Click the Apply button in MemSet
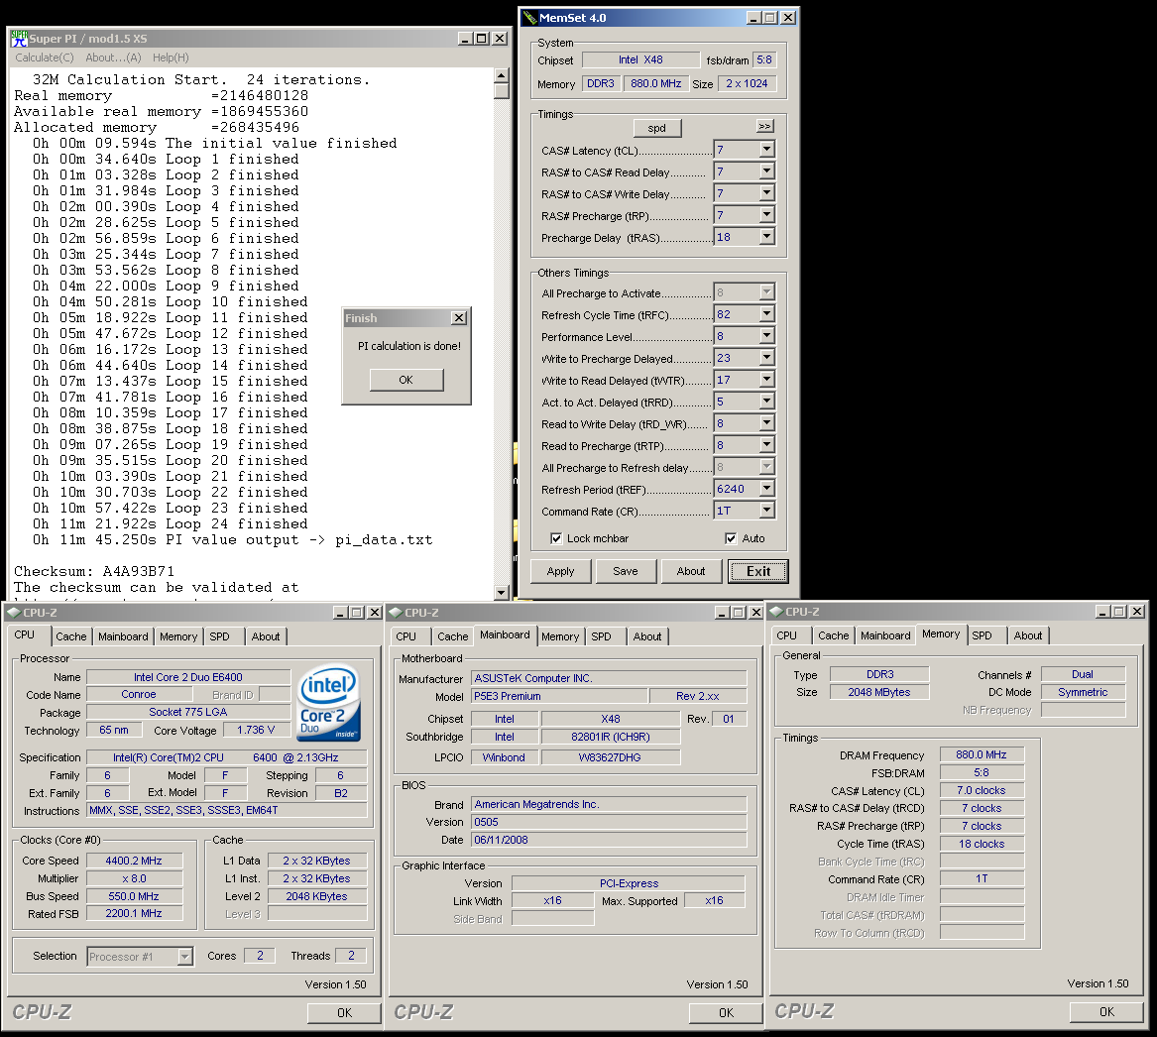Viewport: 1157px width, 1037px height. coord(561,571)
